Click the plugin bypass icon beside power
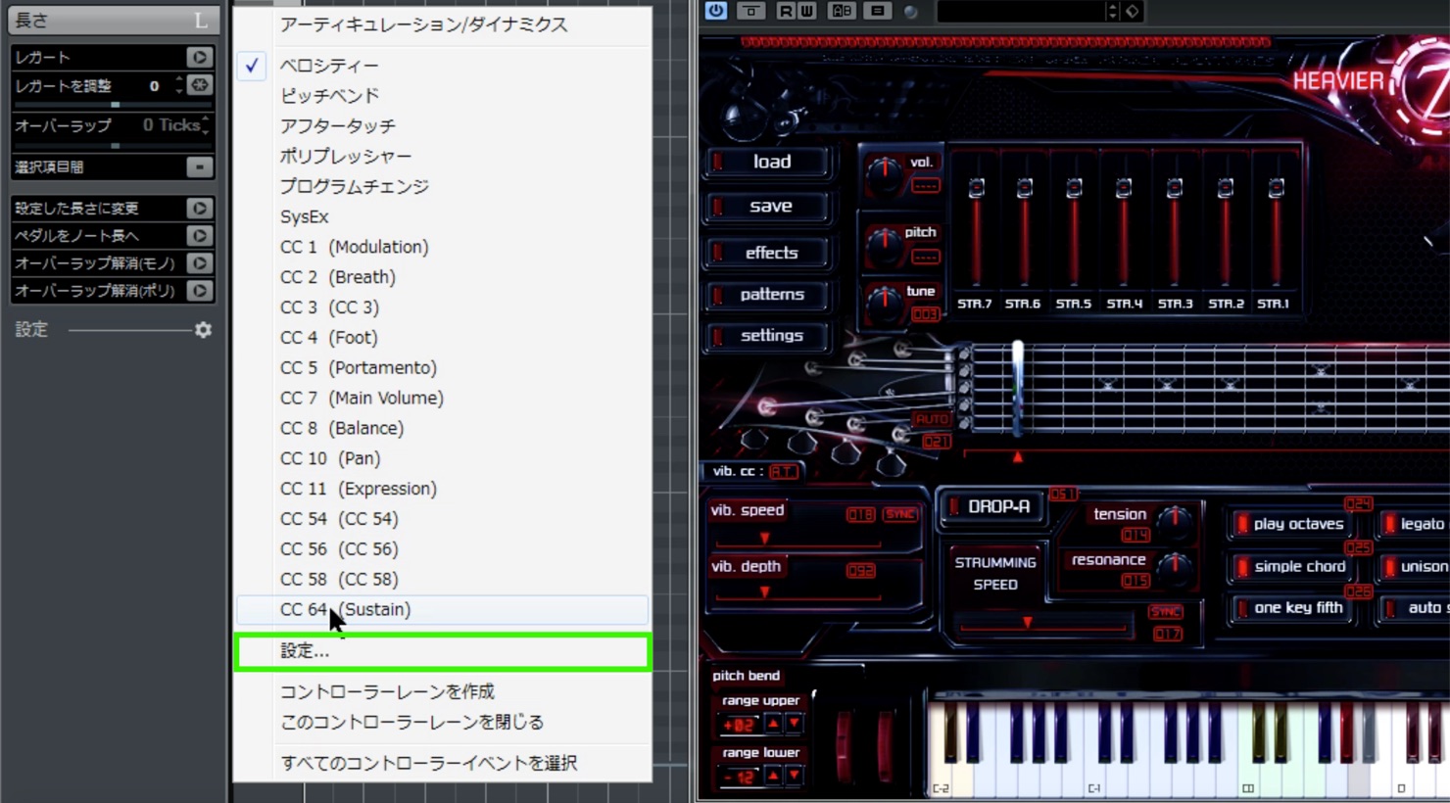The height and width of the screenshot is (803, 1450). click(x=751, y=11)
